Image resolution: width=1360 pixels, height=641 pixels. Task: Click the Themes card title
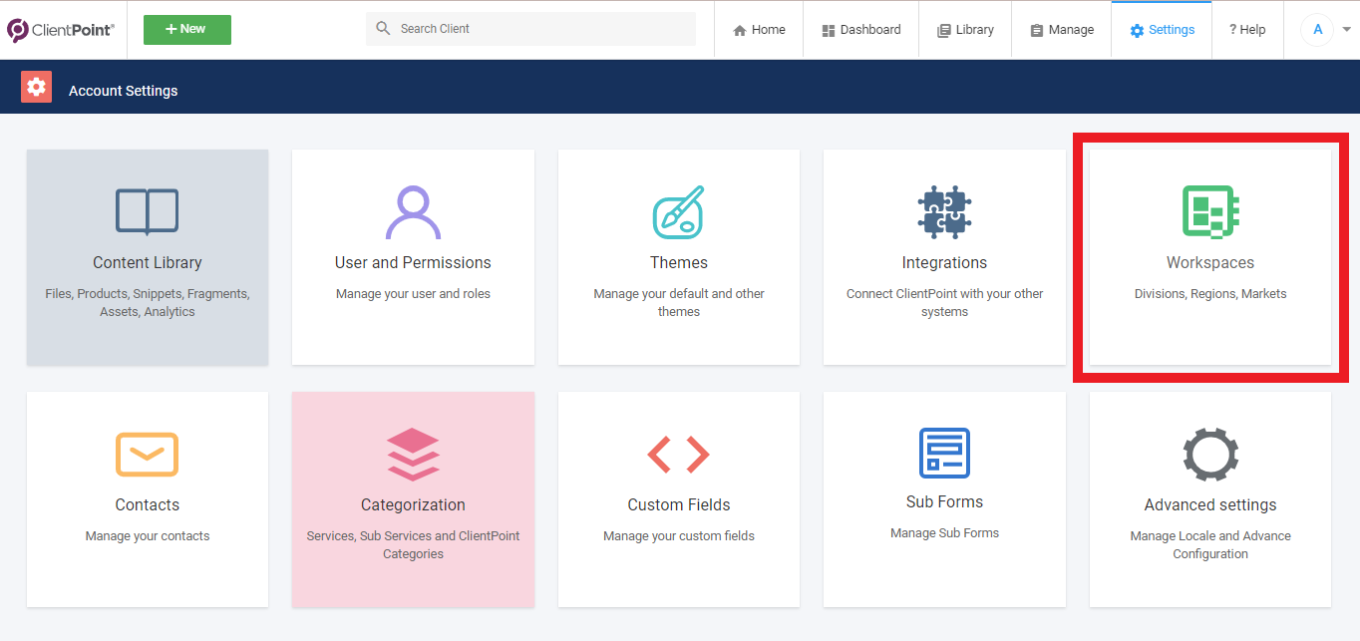pyautogui.click(x=679, y=263)
